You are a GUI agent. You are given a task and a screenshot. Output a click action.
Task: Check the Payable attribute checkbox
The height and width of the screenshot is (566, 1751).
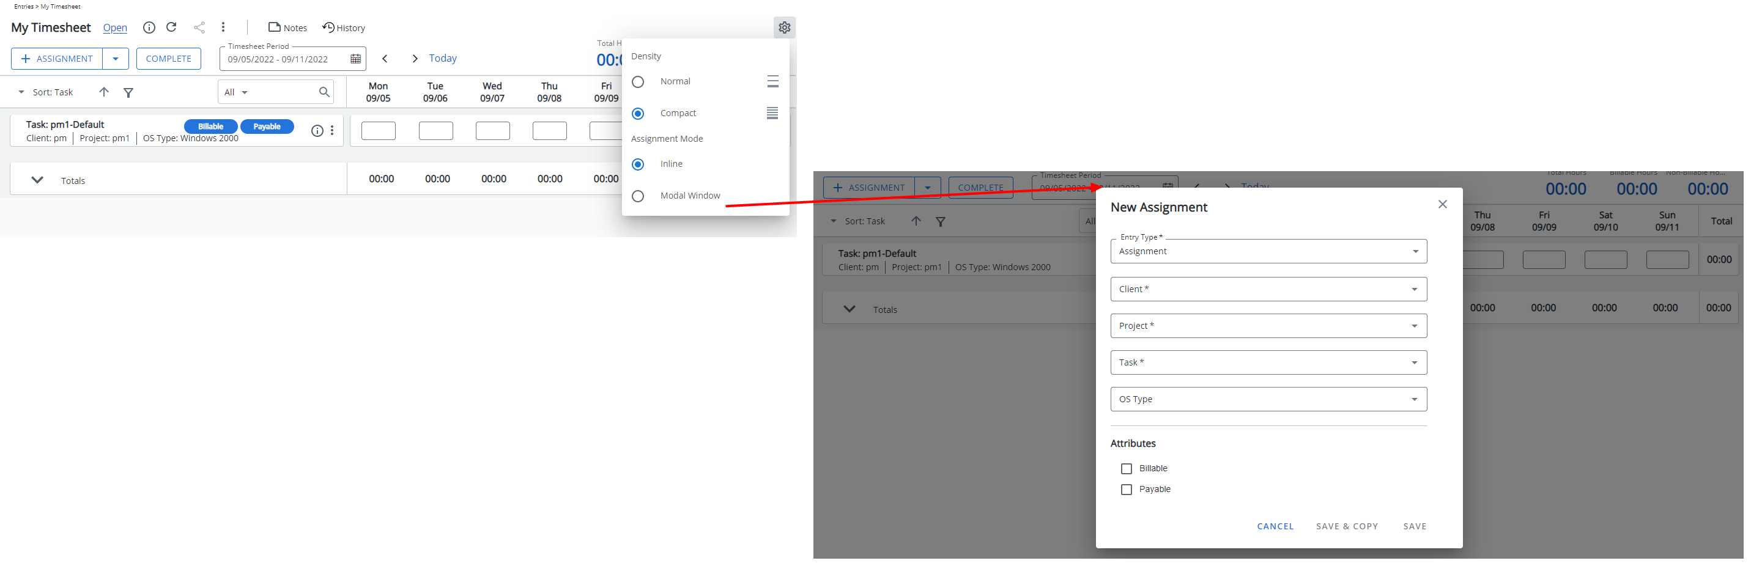1125,490
